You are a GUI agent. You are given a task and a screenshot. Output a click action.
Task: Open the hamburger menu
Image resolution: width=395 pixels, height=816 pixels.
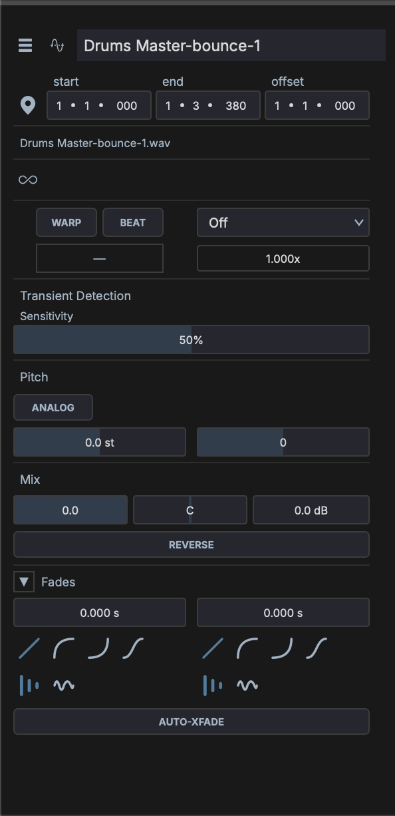click(25, 46)
